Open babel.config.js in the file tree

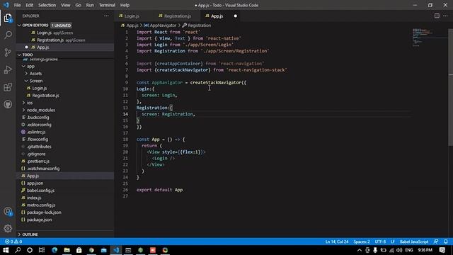point(40,191)
